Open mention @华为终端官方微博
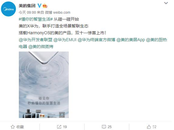 (97, 40)
